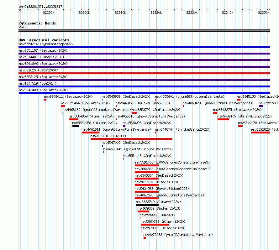Open the nsv3113918 (Lu2017) label
The width and height of the screenshot is (279, 250).
tap(108, 136)
